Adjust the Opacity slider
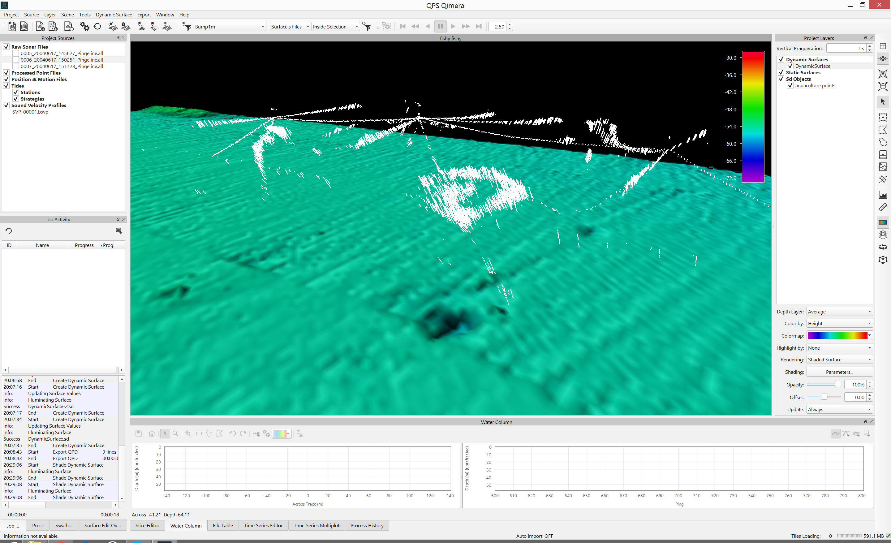Screen dimensions: 891x543 point(837,385)
